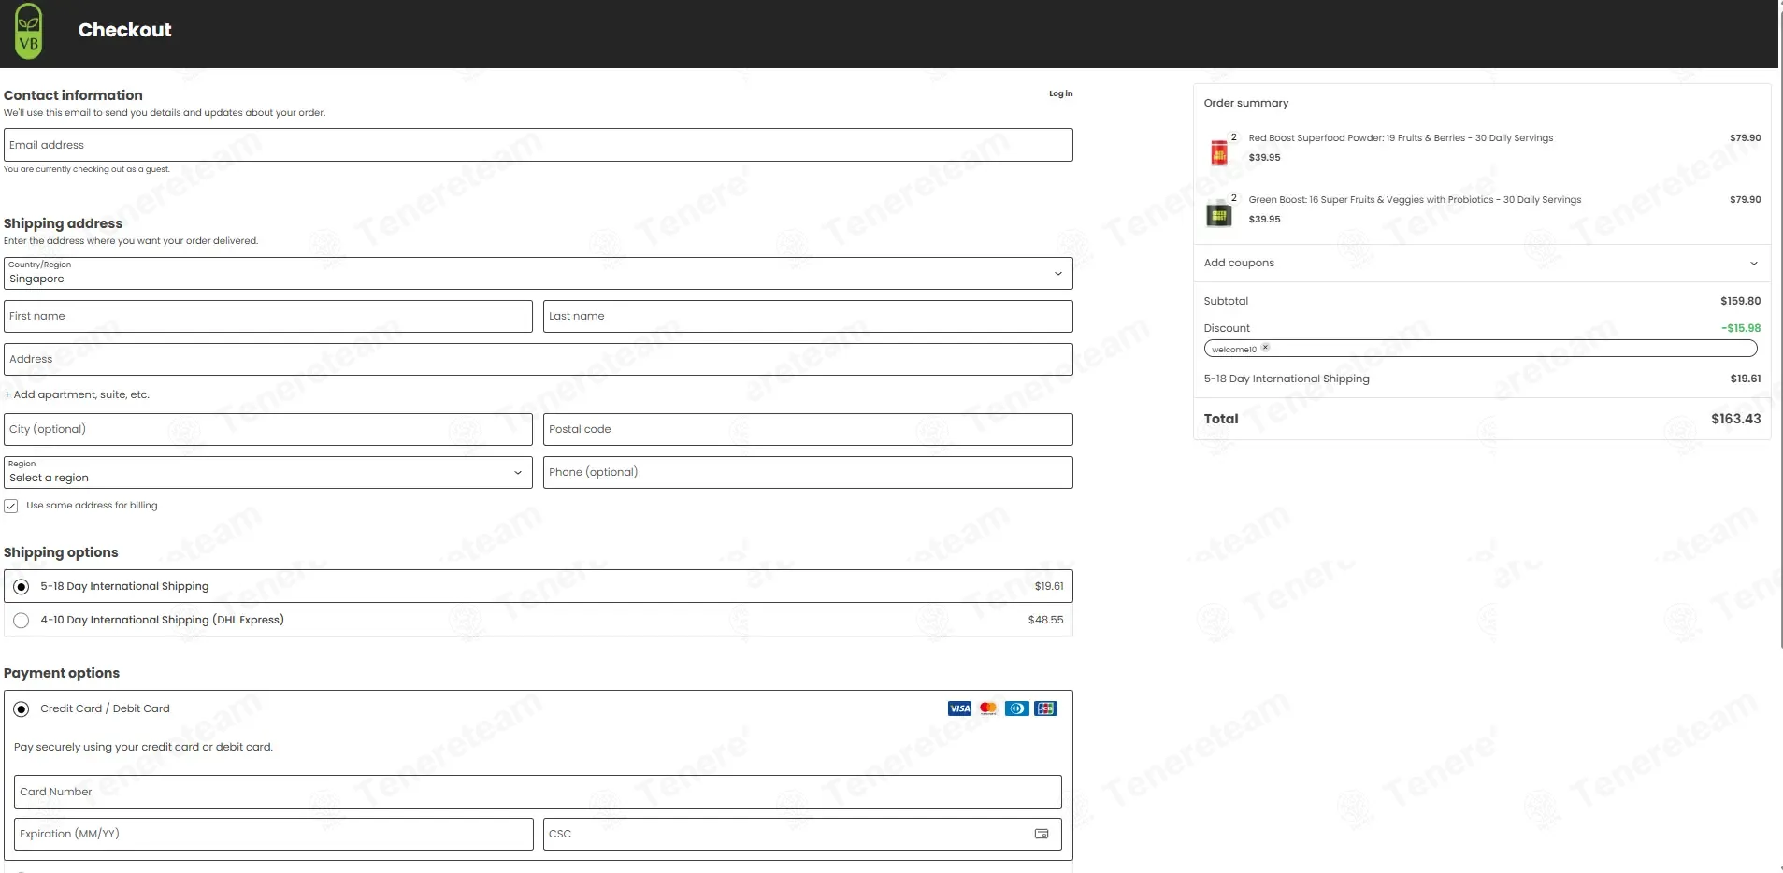Image resolution: width=1783 pixels, height=873 pixels.
Task: Select Credit Card / Debit Card payment
Action: 22,709
